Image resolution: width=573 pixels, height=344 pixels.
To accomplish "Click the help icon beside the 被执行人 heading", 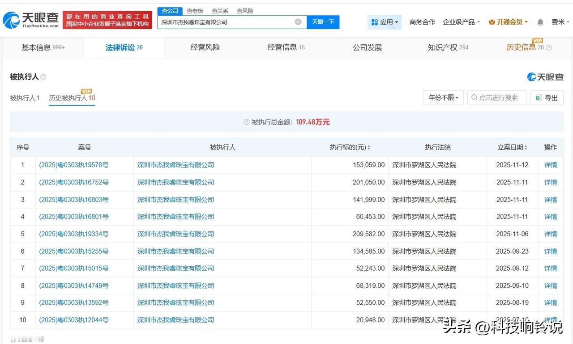I will coord(43,77).
